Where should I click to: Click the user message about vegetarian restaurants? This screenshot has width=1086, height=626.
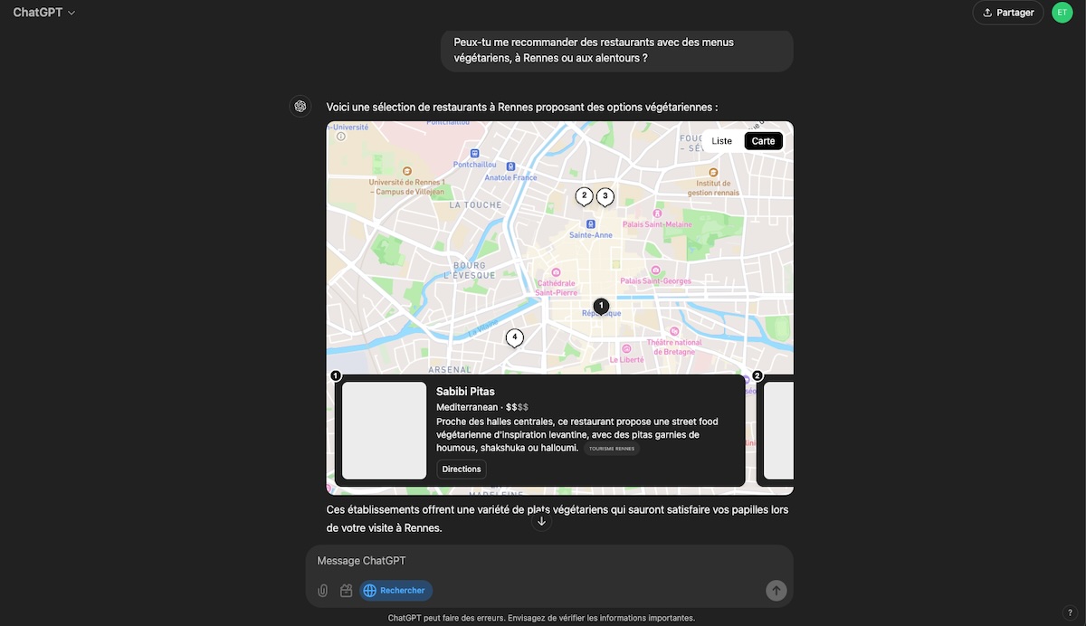coord(617,50)
